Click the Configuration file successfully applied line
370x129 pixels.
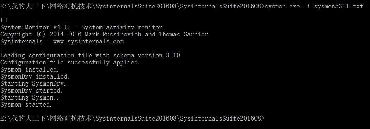pos(70,63)
